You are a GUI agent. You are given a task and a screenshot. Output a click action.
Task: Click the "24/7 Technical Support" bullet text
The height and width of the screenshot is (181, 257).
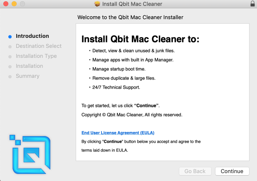pyautogui.click(x=116, y=87)
